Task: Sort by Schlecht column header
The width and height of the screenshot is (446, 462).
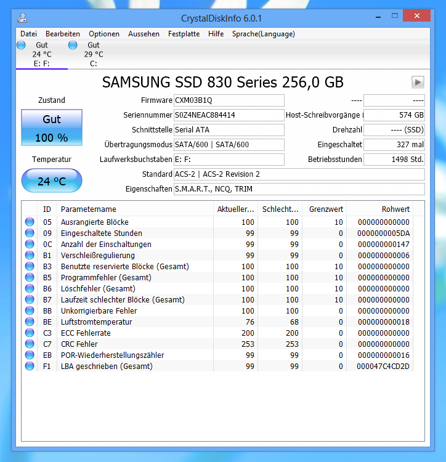Action: tap(280, 209)
